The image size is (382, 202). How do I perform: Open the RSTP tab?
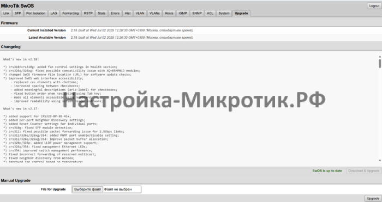(88, 14)
